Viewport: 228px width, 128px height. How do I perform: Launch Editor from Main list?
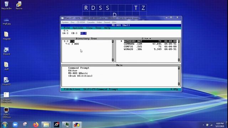(x=73, y=70)
